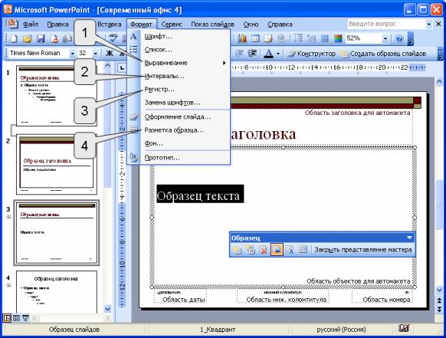Choose 'Замена шрифтов...' menu entry
Screen dimensions: 446x338
click(179, 103)
